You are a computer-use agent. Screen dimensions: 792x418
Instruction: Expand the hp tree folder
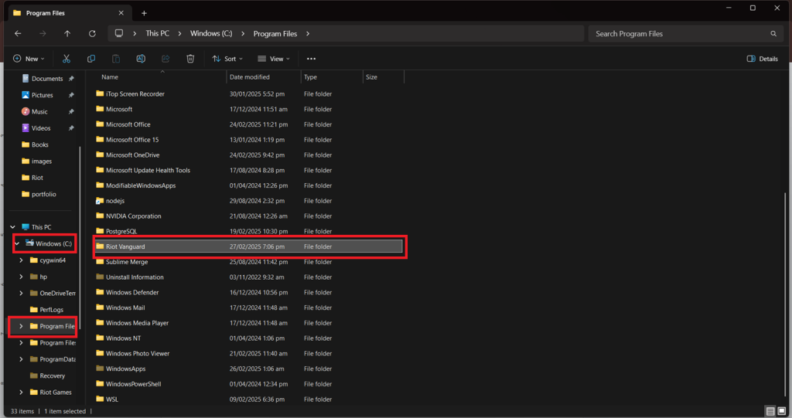(21, 277)
